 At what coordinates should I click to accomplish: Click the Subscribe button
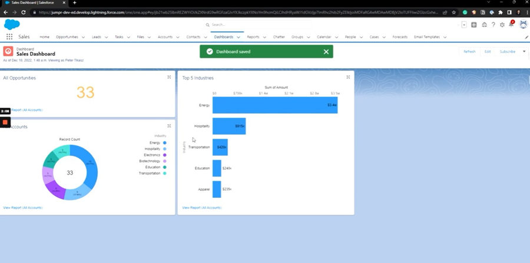(508, 52)
